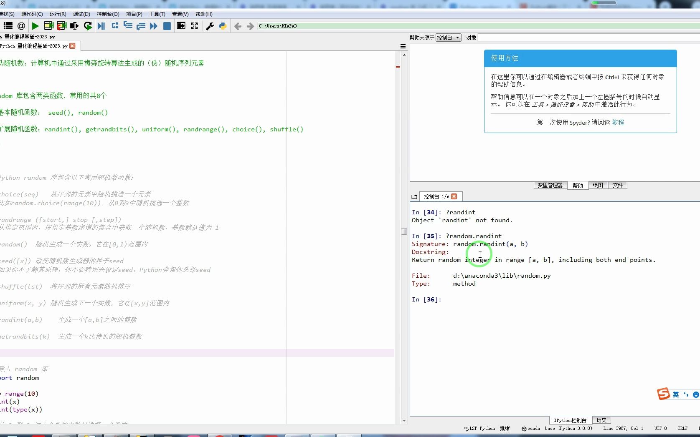This screenshot has width=700, height=437.
Task: Click editor scrollbar up arrow
Action: pyautogui.click(x=404, y=55)
